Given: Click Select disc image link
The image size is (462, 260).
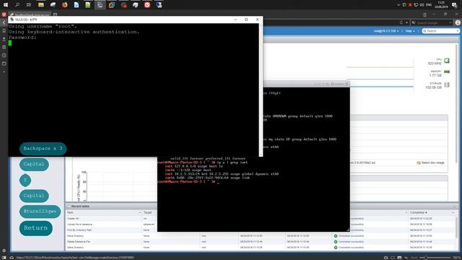Looking at the screenshot, I should [x=430, y=162].
